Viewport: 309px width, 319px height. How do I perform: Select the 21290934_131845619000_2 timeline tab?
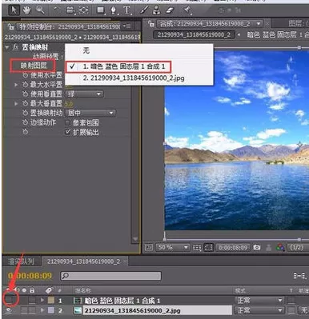(83, 261)
